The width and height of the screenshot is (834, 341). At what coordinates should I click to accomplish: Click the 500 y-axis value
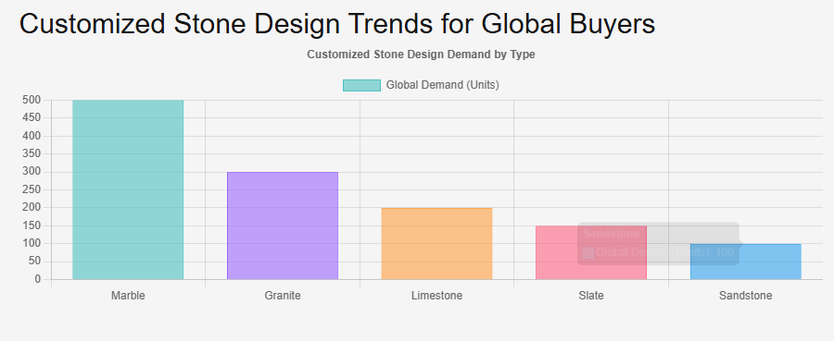click(x=32, y=100)
